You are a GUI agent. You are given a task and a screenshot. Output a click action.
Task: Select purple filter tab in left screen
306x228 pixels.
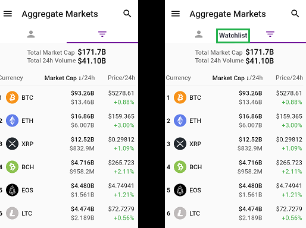click(102, 34)
